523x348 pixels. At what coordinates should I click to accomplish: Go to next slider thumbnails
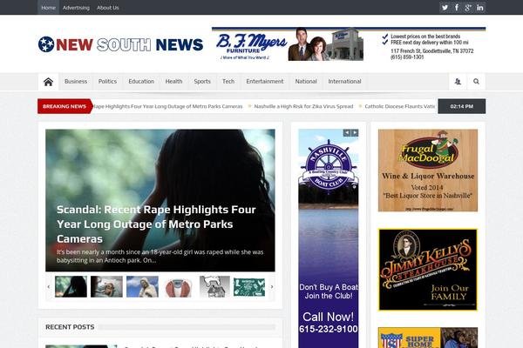coord(272,287)
